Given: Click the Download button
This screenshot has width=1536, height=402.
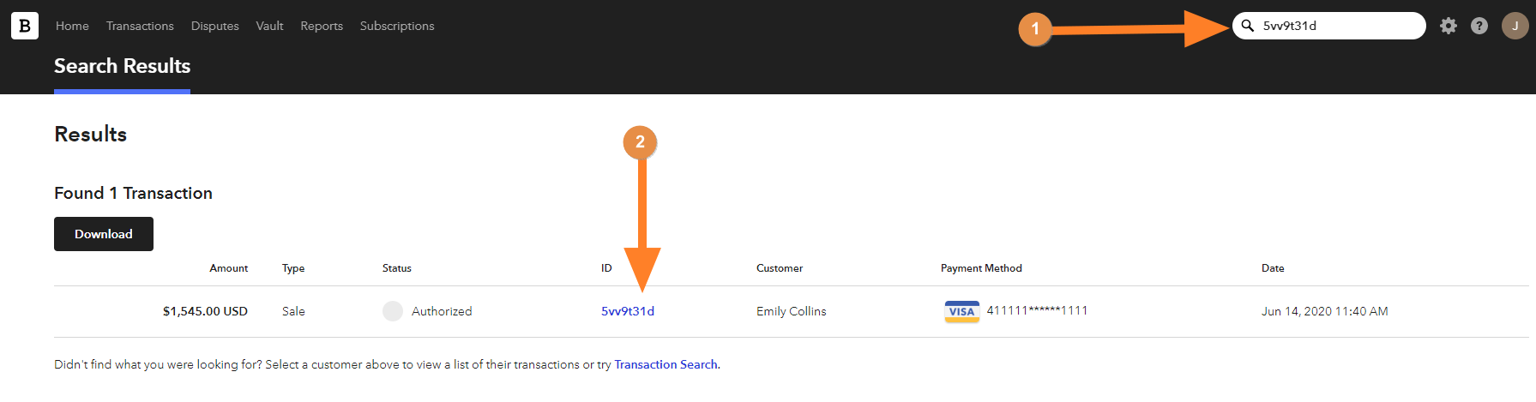Looking at the screenshot, I should 104,234.
